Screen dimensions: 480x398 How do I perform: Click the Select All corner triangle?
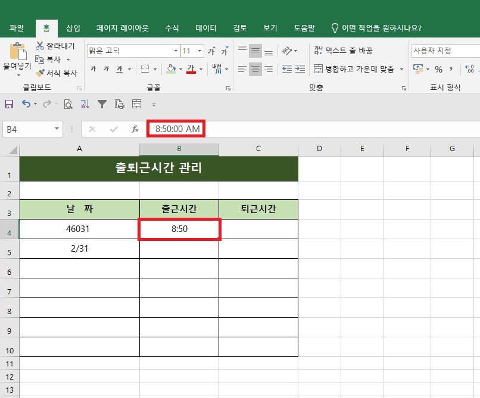(x=13, y=150)
